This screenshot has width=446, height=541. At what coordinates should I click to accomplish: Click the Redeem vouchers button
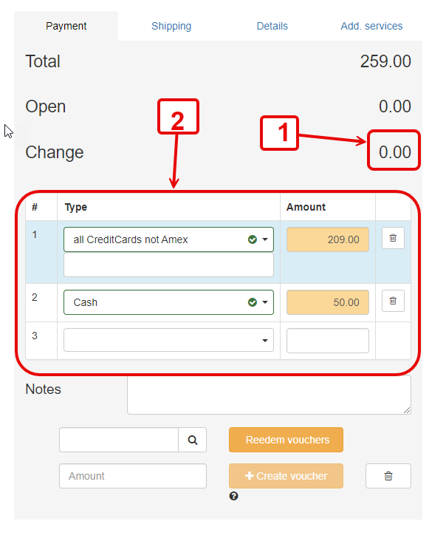click(x=287, y=440)
